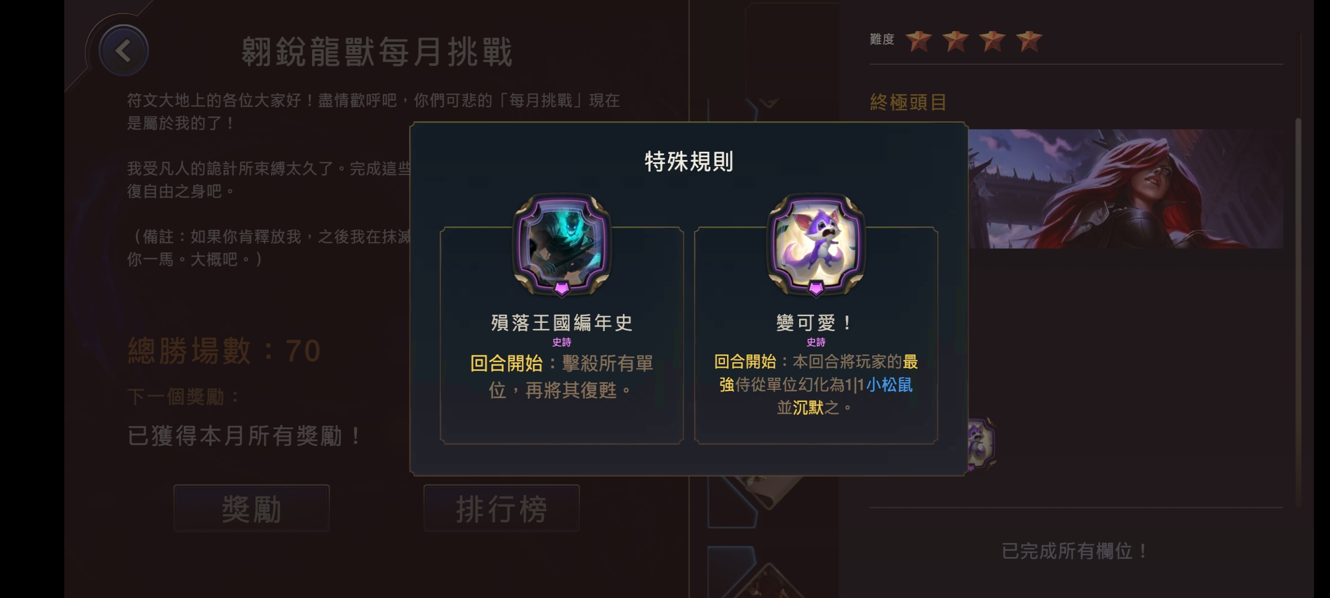Viewport: 1330px width, 598px height.
Task: Open the 獎勵 rewards button
Action: click(x=252, y=508)
